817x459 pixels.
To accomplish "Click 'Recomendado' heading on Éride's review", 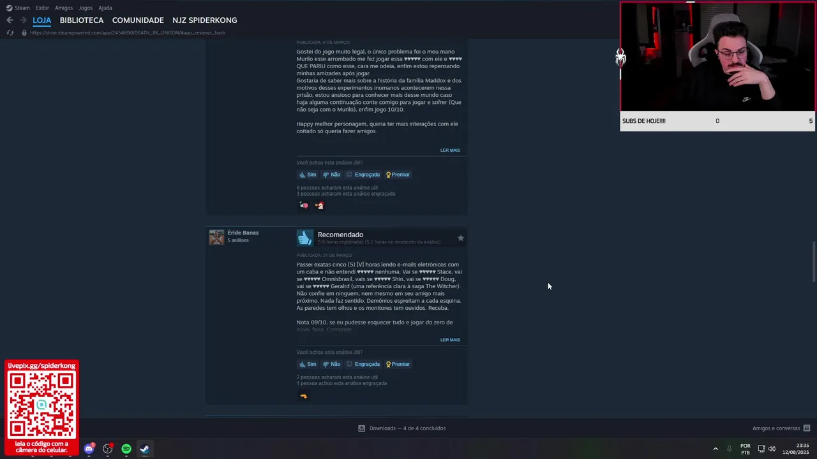I will [340, 235].
